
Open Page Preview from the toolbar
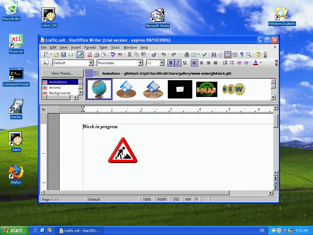(x=104, y=54)
